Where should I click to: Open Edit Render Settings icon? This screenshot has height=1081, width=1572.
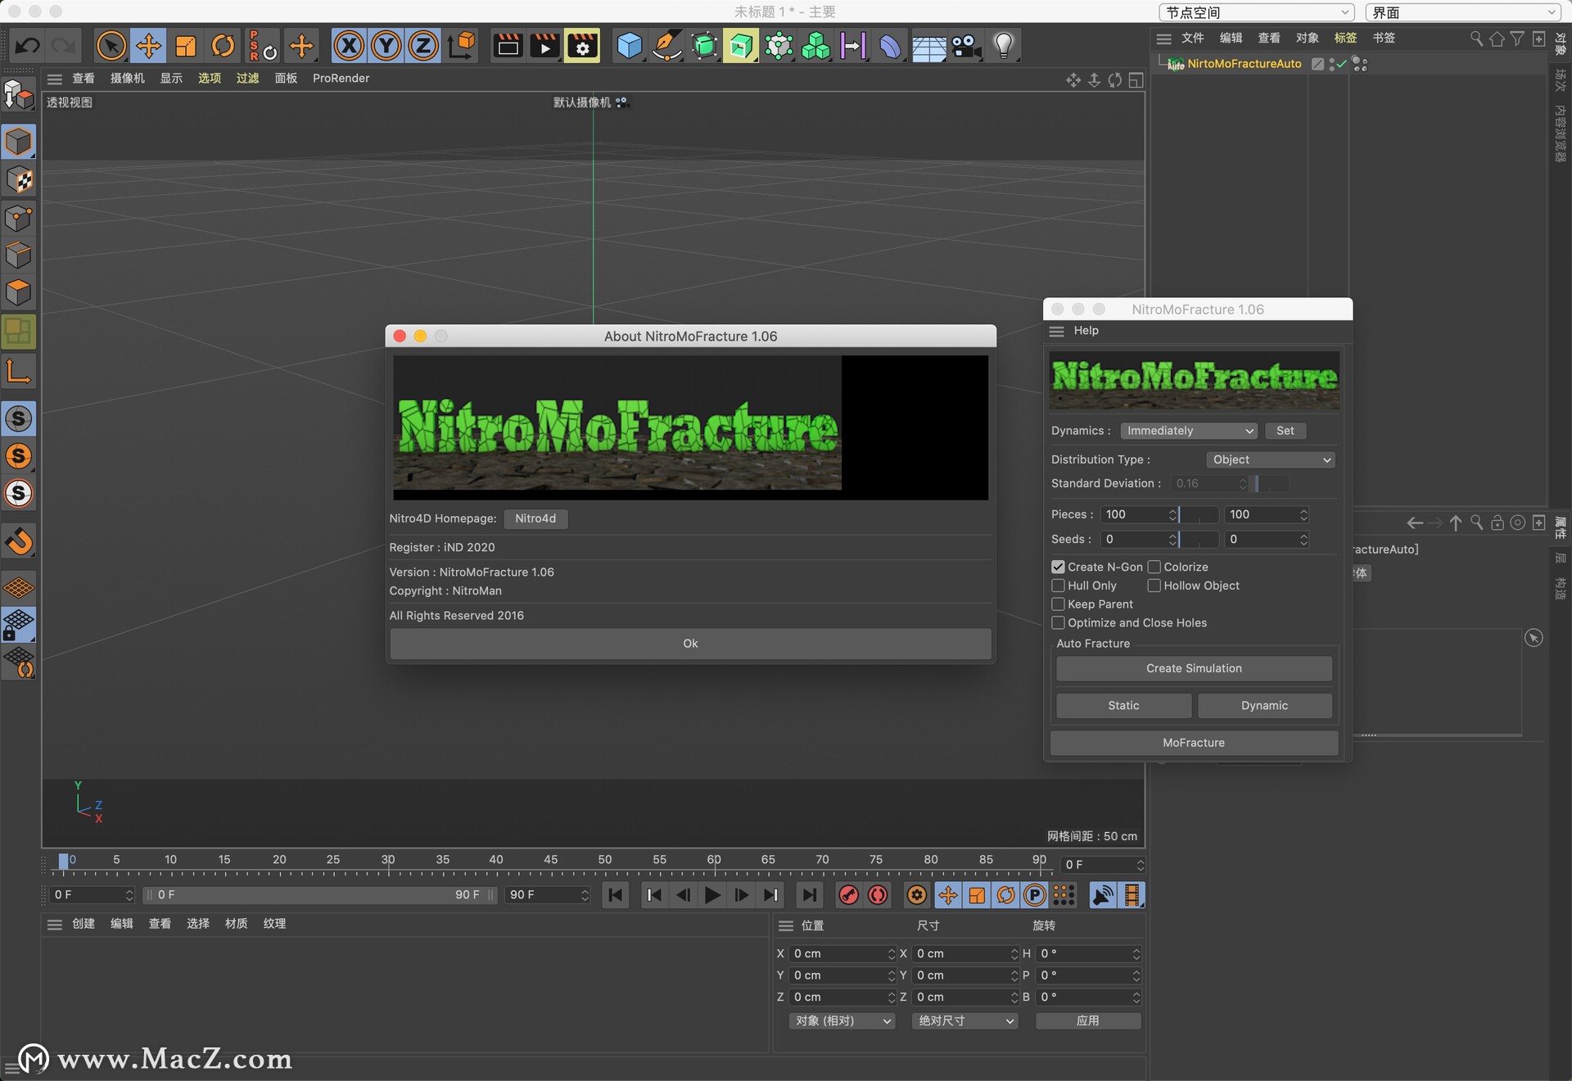click(x=582, y=46)
